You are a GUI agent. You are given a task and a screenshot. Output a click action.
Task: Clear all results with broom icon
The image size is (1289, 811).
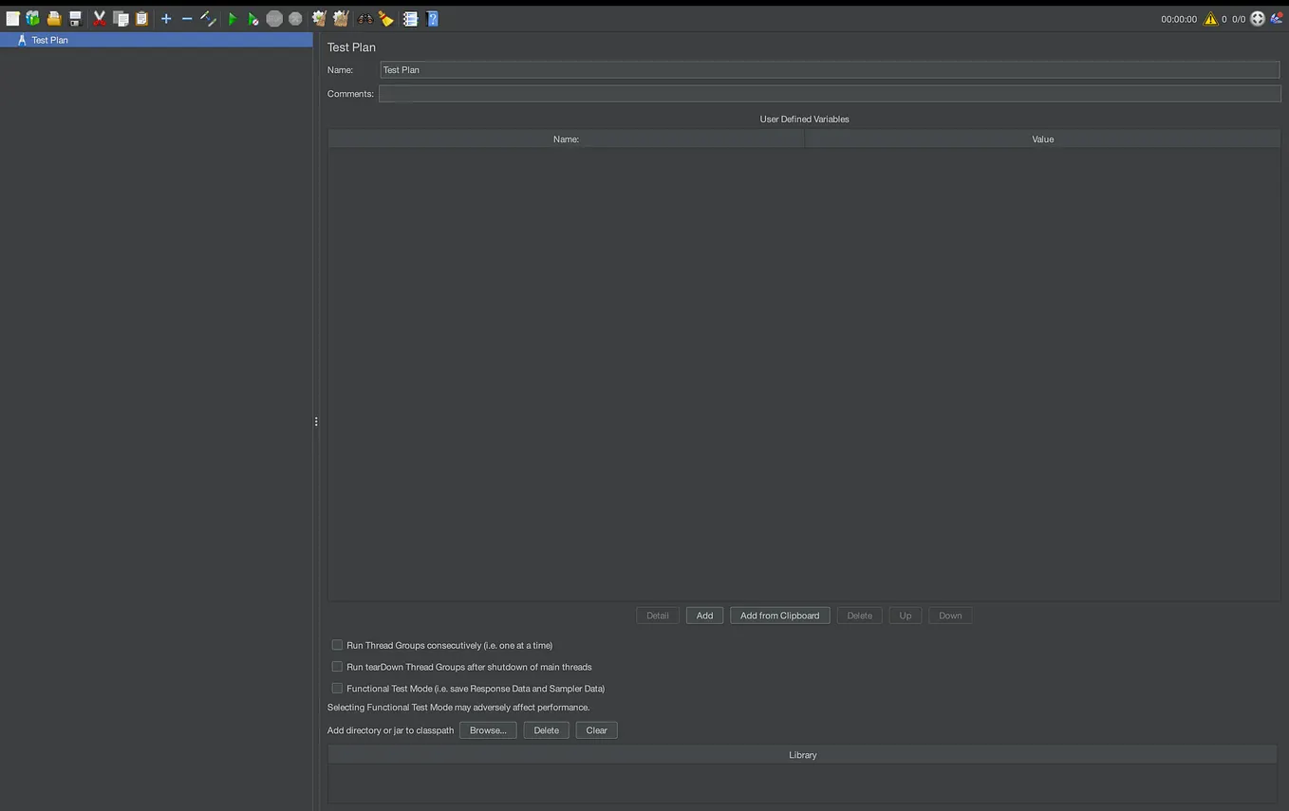pyautogui.click(x=384, y=18)
